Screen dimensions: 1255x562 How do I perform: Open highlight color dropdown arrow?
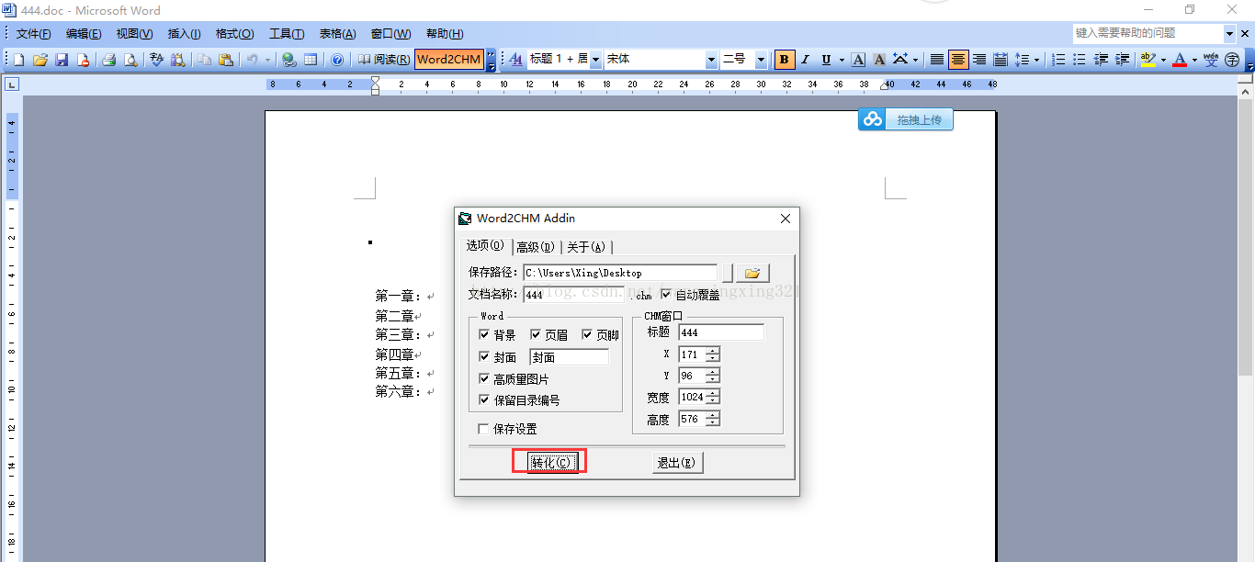1163,60
